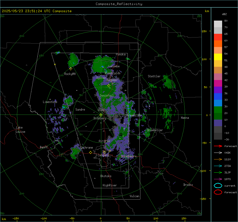
Task: Select the Didsbury label
Action: 100,118
